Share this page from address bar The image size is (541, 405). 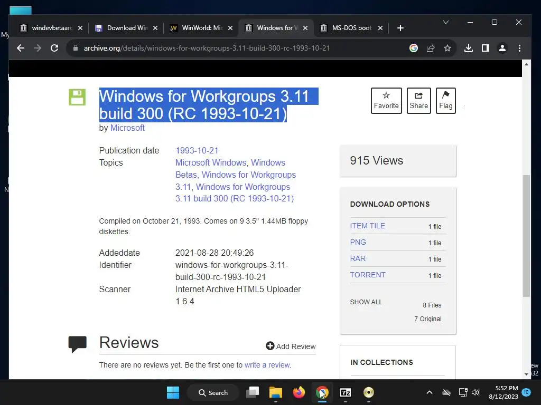[x=430, y=48]
